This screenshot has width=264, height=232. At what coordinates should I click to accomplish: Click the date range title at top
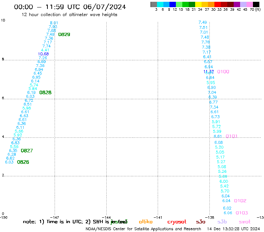tap(70, 7)
